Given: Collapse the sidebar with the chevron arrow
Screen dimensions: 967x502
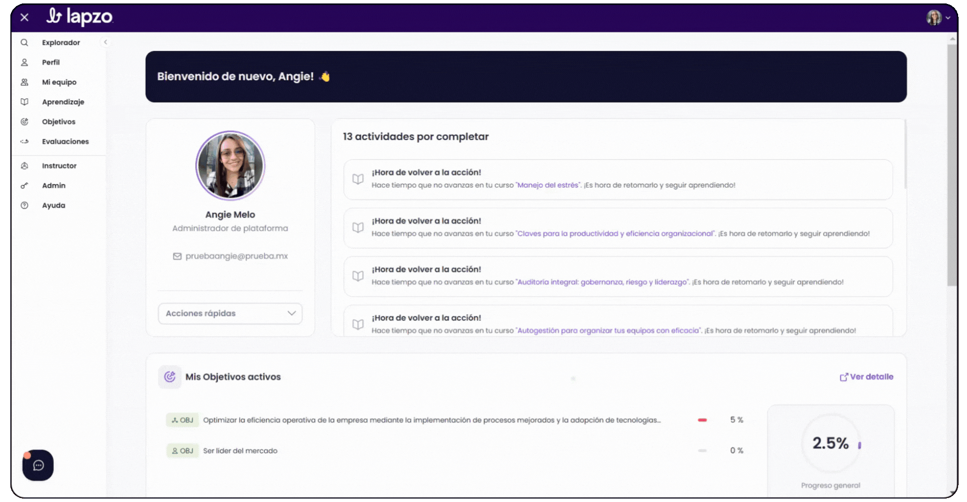Looking at the screenshot, I should tap(105, 42).
